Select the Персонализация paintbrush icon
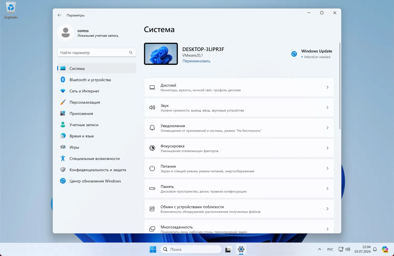Image resolution: width=394 pixels, height=256 pixels. (x=63, y=102)
